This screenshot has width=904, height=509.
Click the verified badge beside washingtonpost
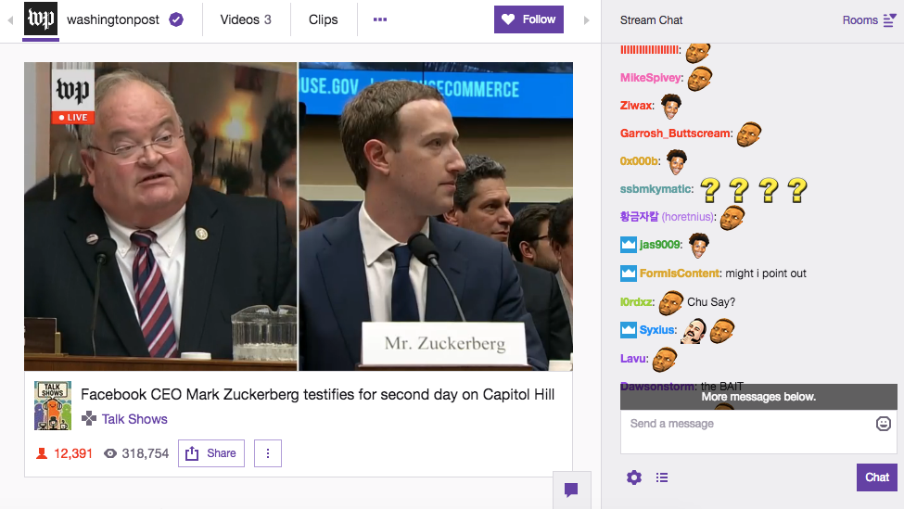point(176,19)
